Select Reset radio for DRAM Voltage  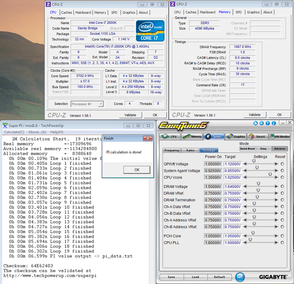click(283, 186)
